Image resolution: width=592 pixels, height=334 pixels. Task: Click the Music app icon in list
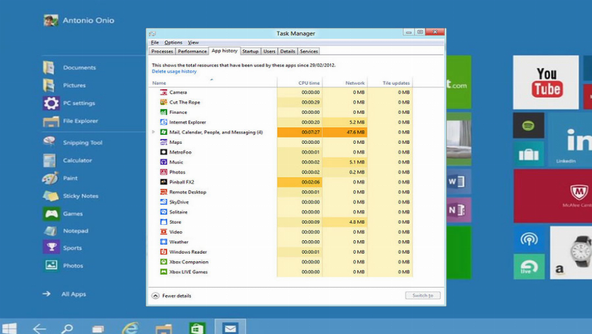(163, 162)
